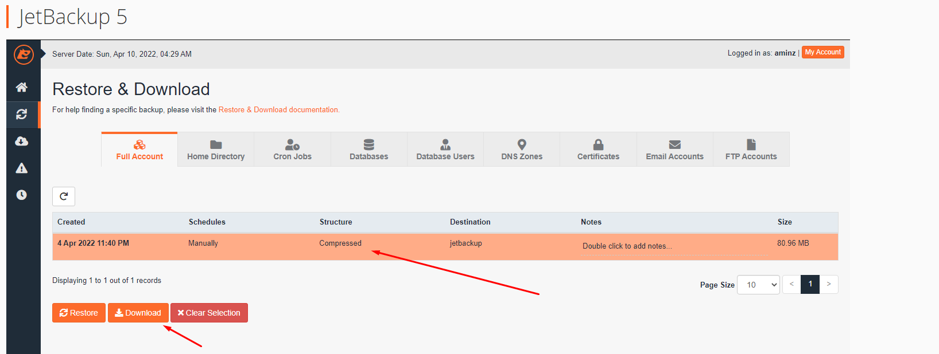This screenshot has width=939, height=354.
Task: Select the 4 Apr 2022 11:40 PM backup row
Action: pyautogui.click(x=445, y=247)
